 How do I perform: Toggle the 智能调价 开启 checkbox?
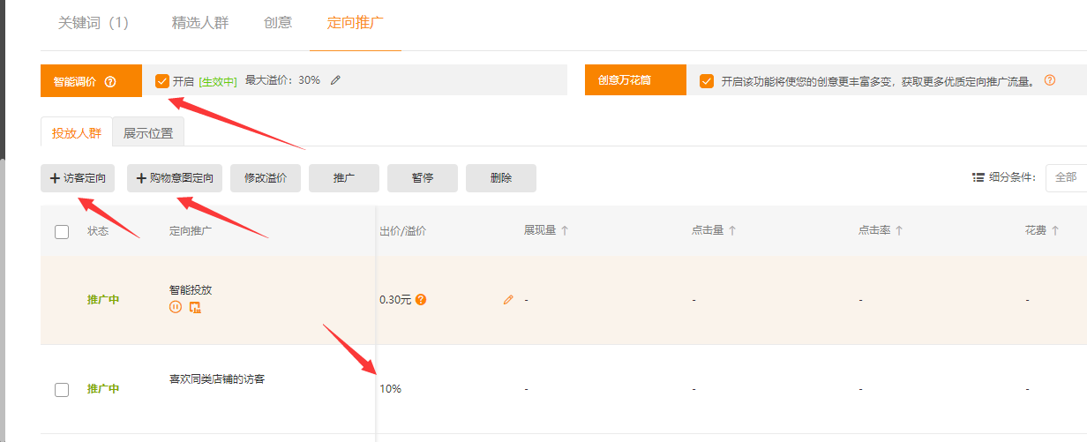(x=161, y=81)
